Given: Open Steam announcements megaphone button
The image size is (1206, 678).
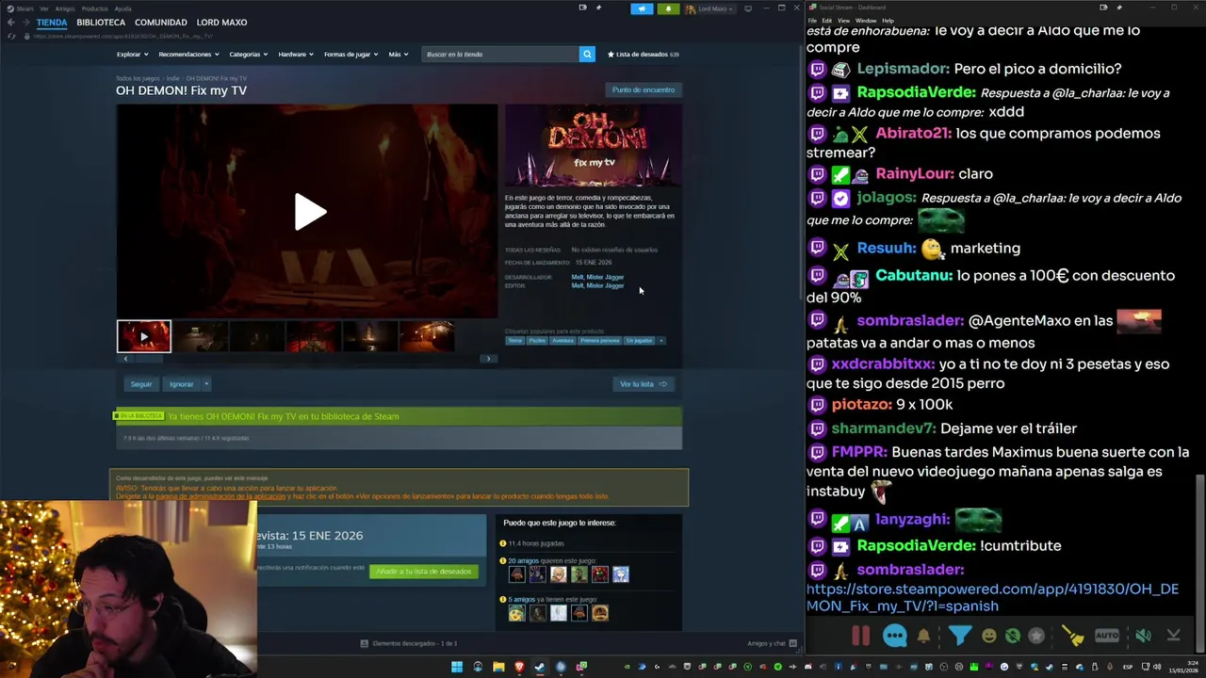Looking at the screenshot, I should coord(642,8).
